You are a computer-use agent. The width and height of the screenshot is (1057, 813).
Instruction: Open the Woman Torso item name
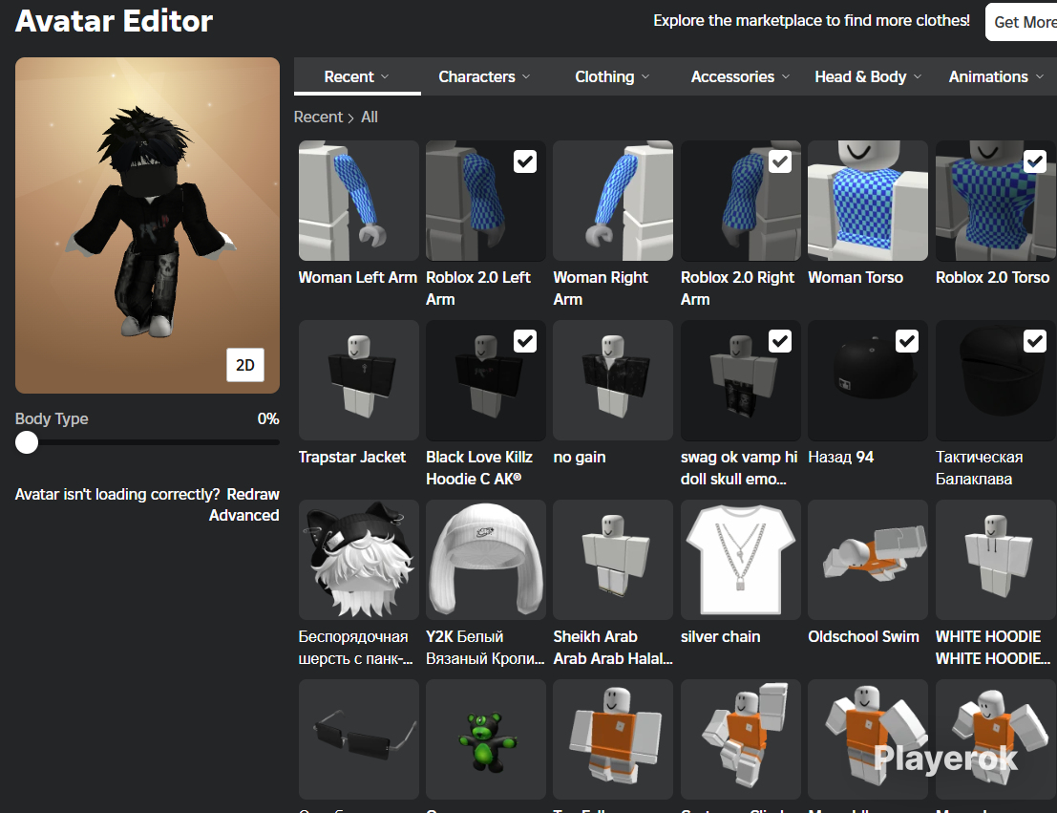click(x=856, y=277)
